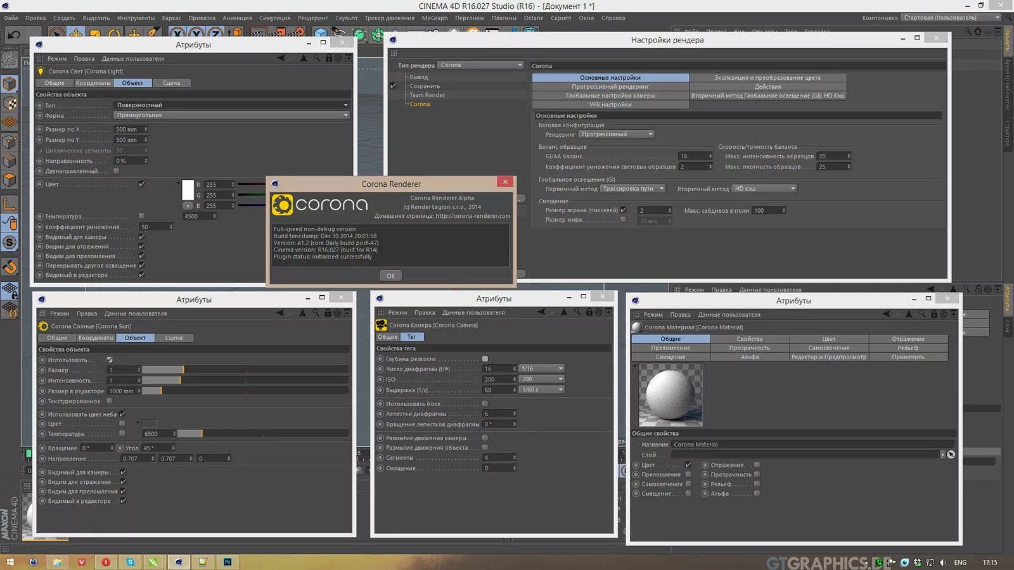Open Opera browser from the taskbar

tap(106, 562)
